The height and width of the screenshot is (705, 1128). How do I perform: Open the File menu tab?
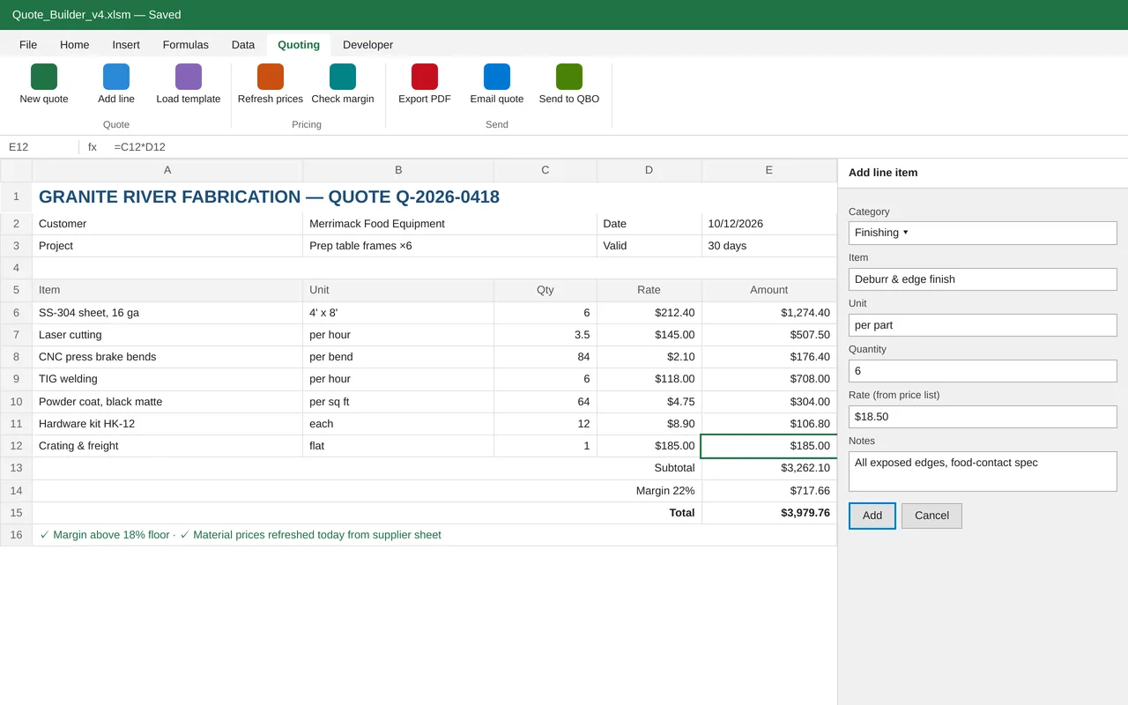28,45
